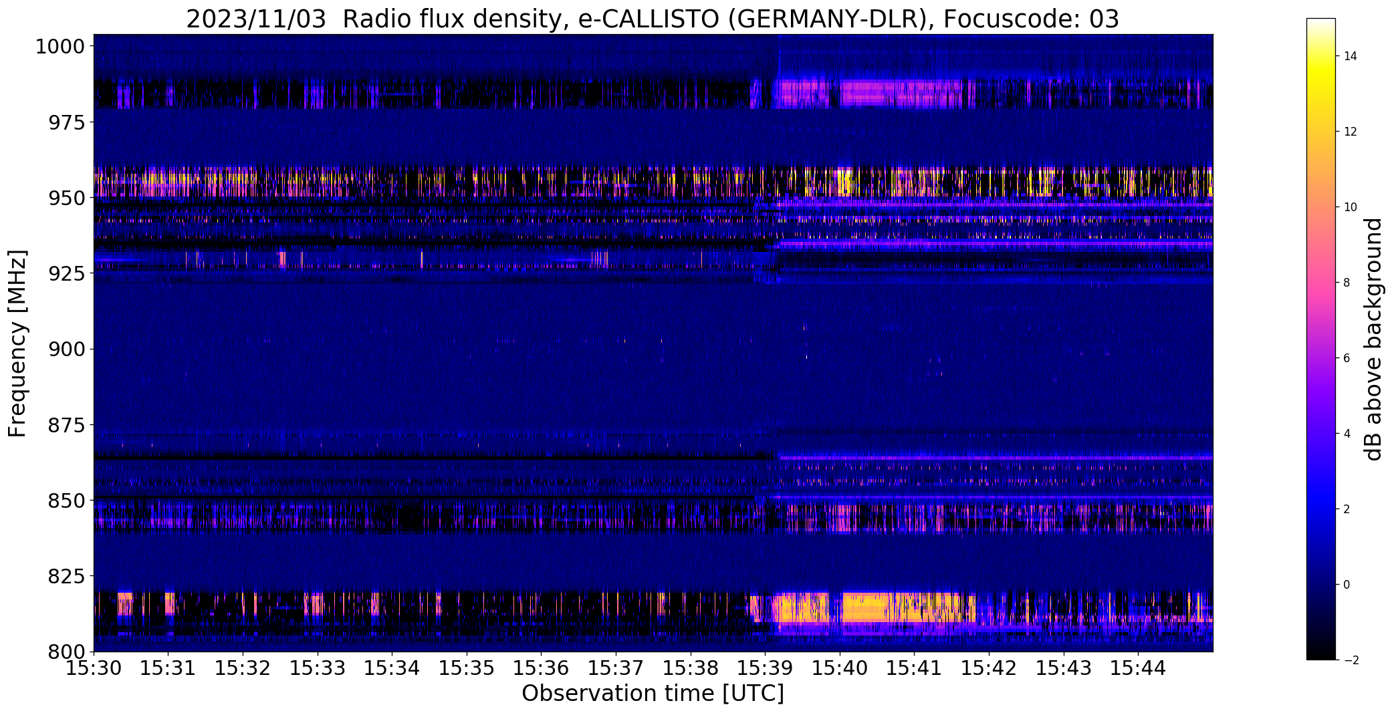Click the colorbar tick label 4
The width and height of the screenshot is (1394, 713).
coord(1347,434)
